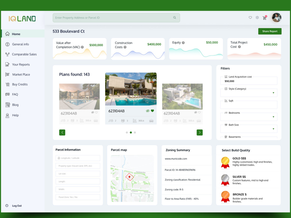Viewport: 291px width, 218px height.
Task: Toggle hide-eye icon on right plan card
Action: (196, 112)
